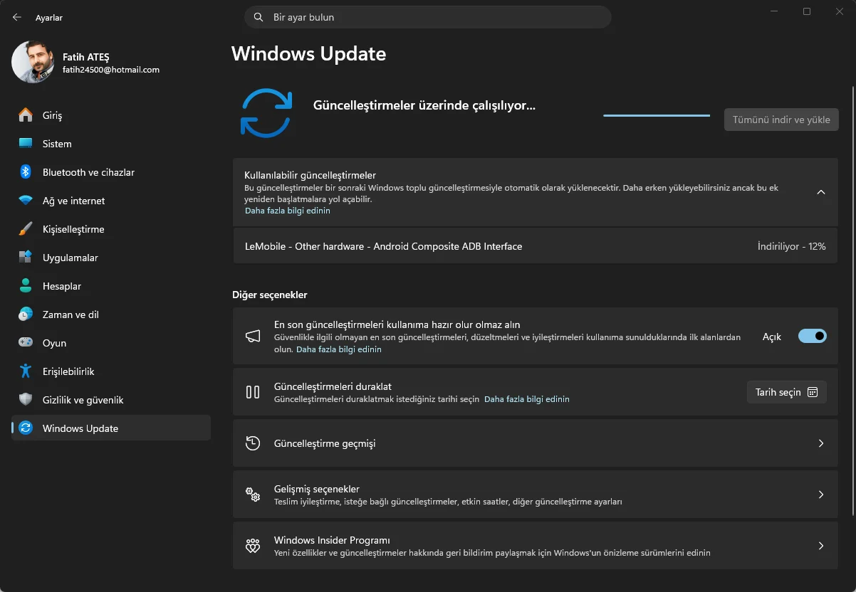The image size is (856, 592).
Task: Click the Oyun gamepad icon
Action: tap(26, 343)
